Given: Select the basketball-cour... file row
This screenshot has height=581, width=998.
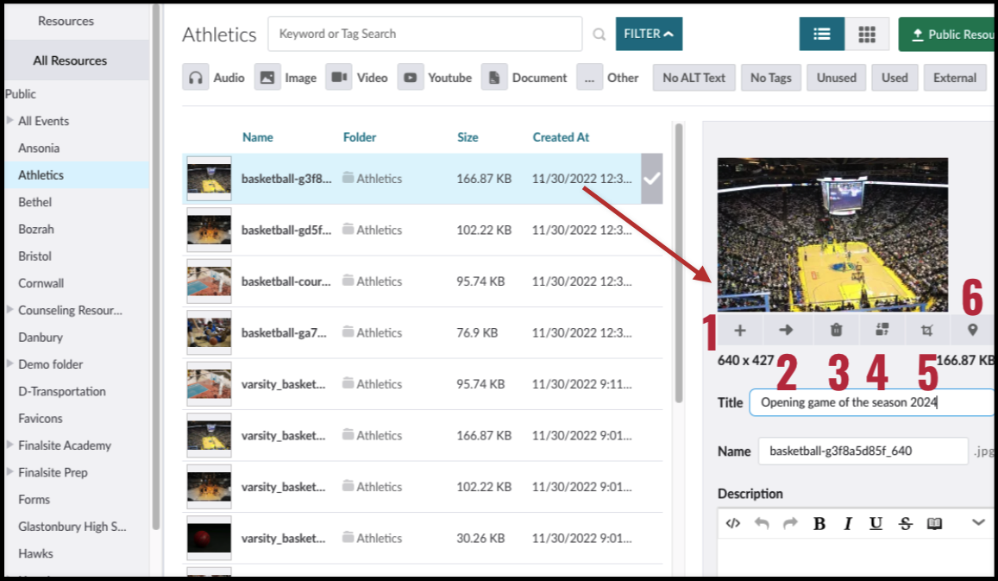Looking at the screenshot, I should pos(422,281).
